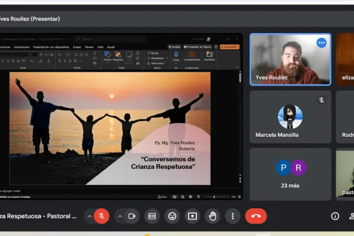Open the Vista ribbon tab
Image resolution: width=354 pixels, height=236 pixels.
point(100,47)
